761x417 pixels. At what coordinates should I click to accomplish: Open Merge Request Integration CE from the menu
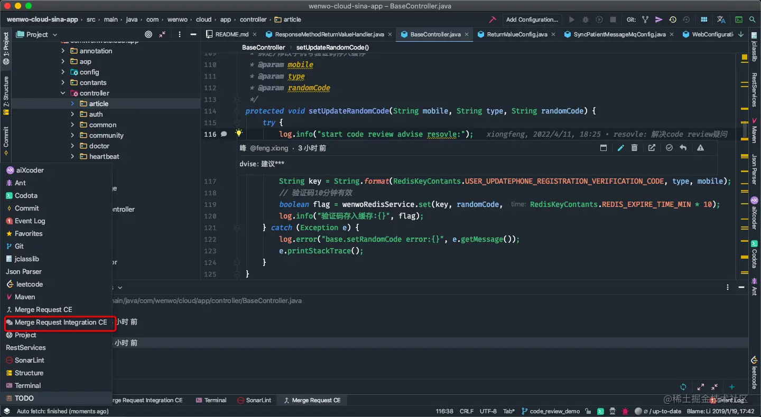60,322
